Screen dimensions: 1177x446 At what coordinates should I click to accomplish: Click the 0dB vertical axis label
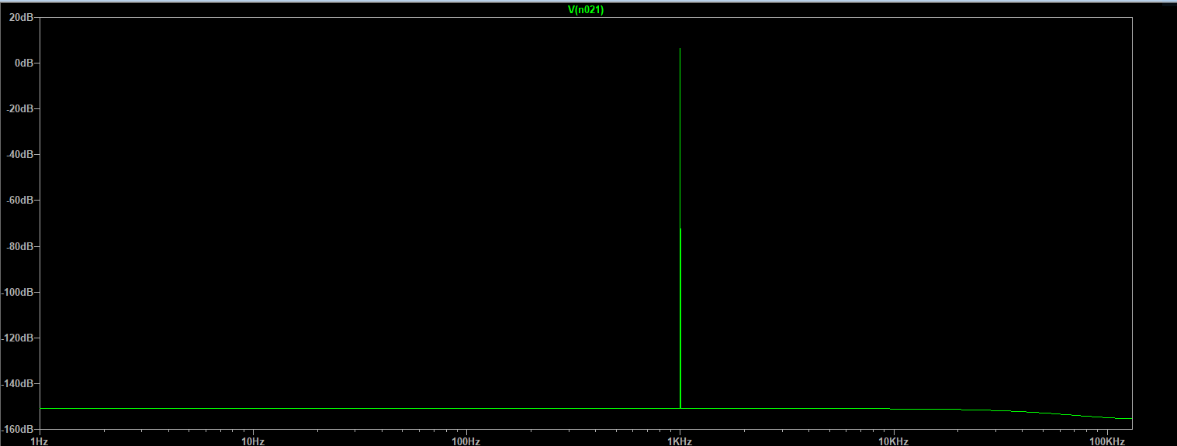(x=23, y=63)
